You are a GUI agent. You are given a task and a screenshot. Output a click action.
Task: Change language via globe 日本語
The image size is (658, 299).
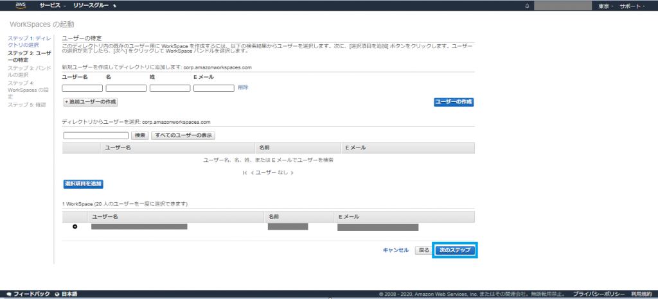click(x=66, y=294)
